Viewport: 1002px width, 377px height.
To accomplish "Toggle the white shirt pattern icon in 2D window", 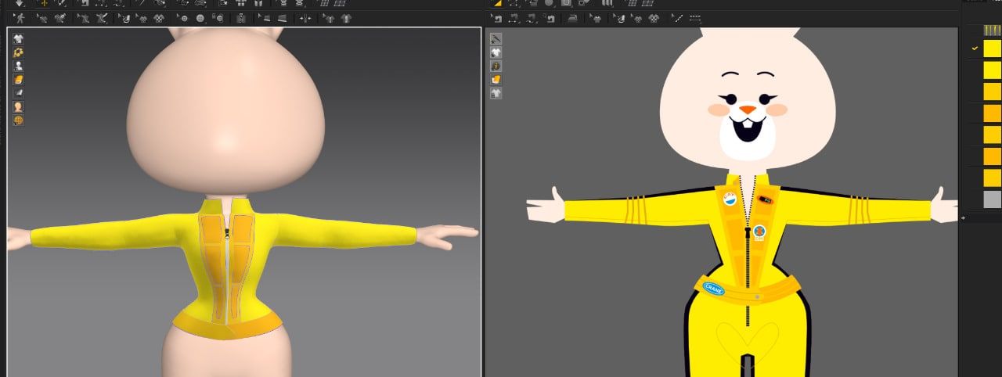I will (496, 52).
